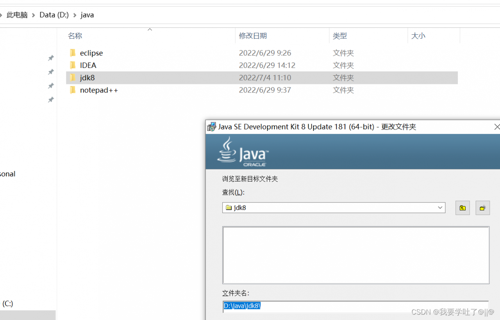Click pin icon beside the eclipse row
Viewport: 500px width, 320px height.
pos(51,58)
